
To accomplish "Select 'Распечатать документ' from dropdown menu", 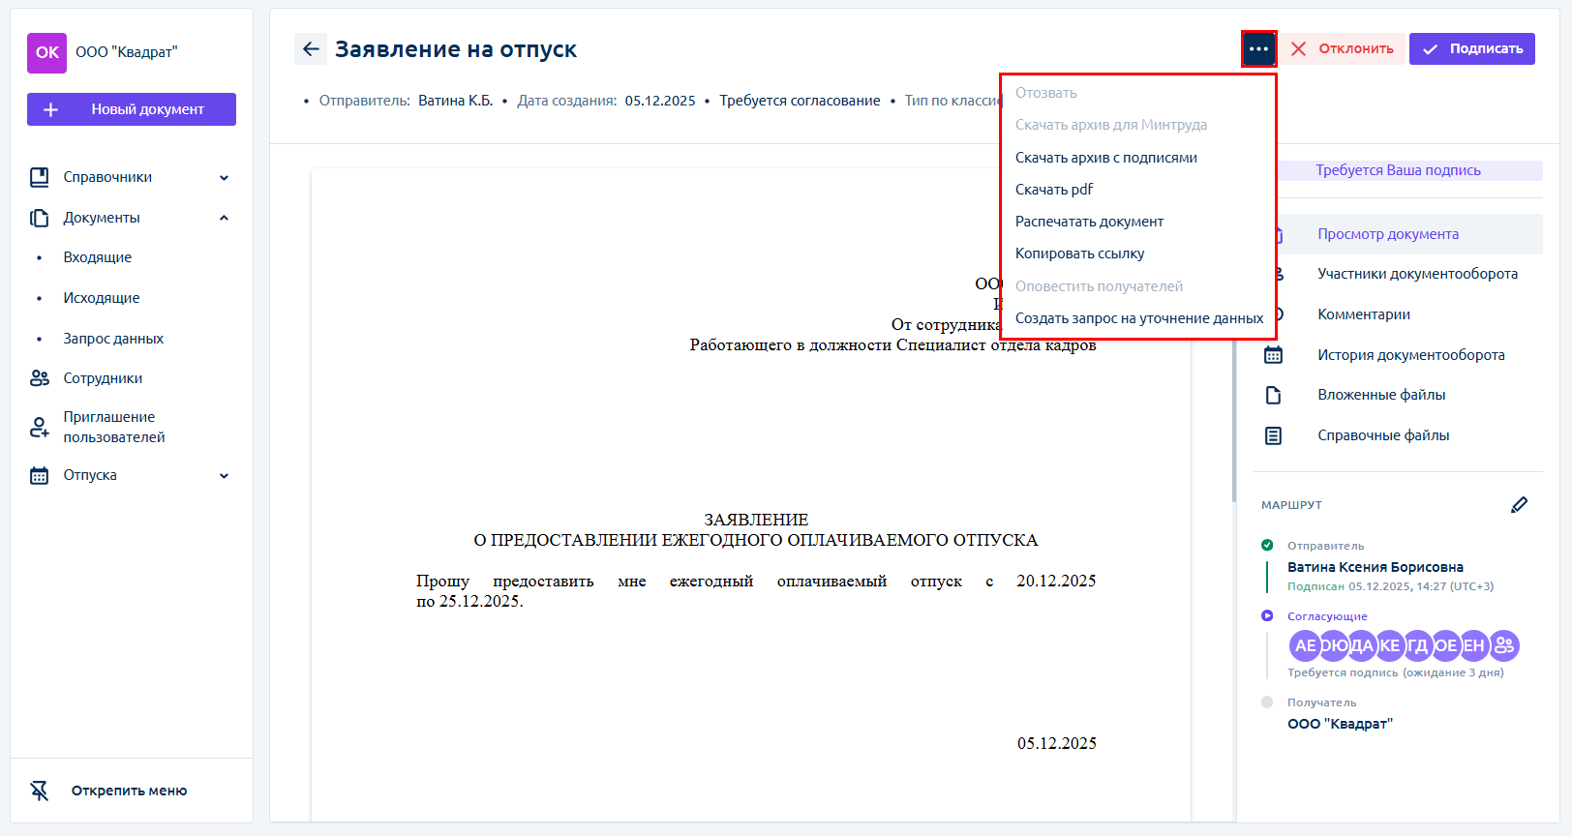I will click(1089, 222).
